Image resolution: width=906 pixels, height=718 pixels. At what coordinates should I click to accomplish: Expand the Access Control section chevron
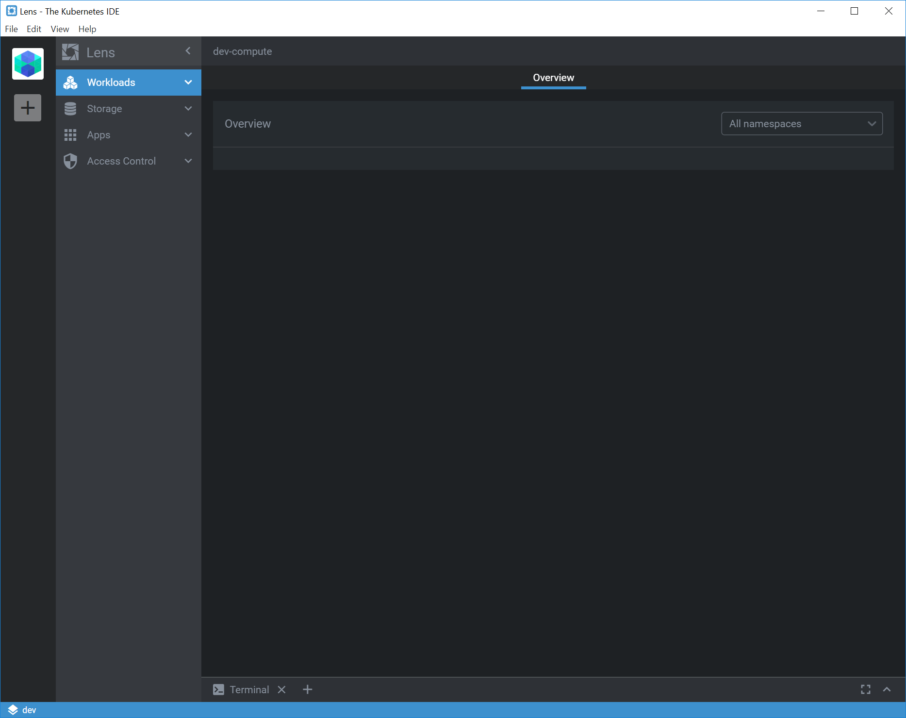(188, 161)
